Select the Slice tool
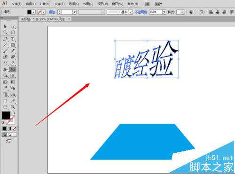Image resolution: width=235 pixels, height=174 pixels. (x=13, y=101)
